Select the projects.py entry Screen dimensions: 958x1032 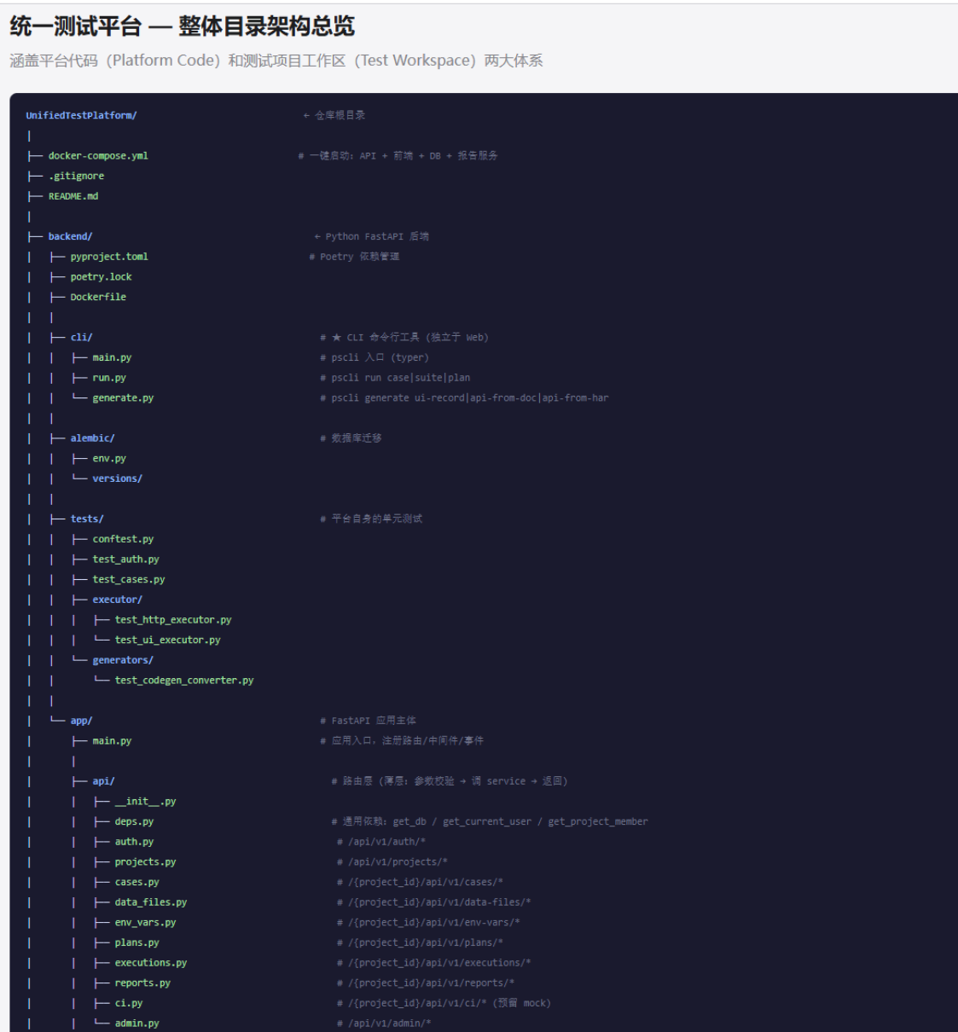point(145,862)
